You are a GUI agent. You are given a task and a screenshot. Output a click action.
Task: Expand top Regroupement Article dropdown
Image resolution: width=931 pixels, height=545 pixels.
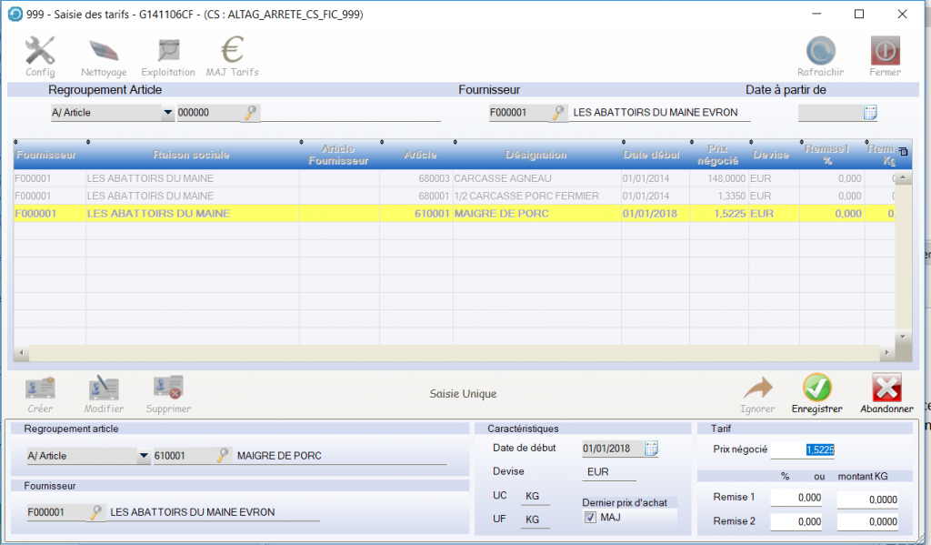(x=166, y=113)
